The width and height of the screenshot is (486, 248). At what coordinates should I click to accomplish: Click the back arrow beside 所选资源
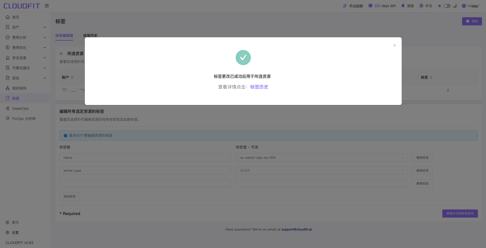coord(61,54)
